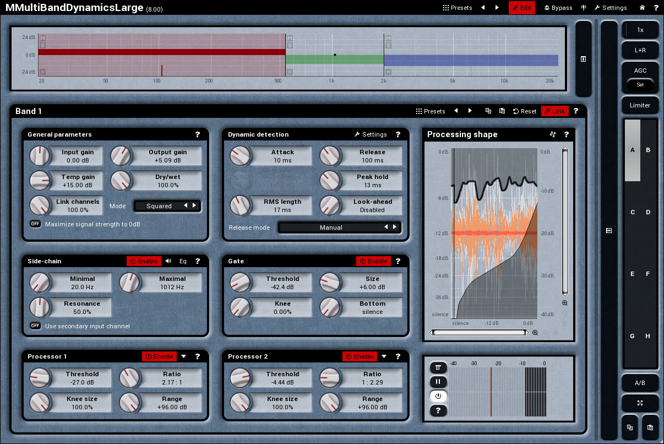The height and width of the screenshot is (444, 664).
Task: Solo band 1 with the S icon
Action: pyautogui.click(x=42, y=45)
